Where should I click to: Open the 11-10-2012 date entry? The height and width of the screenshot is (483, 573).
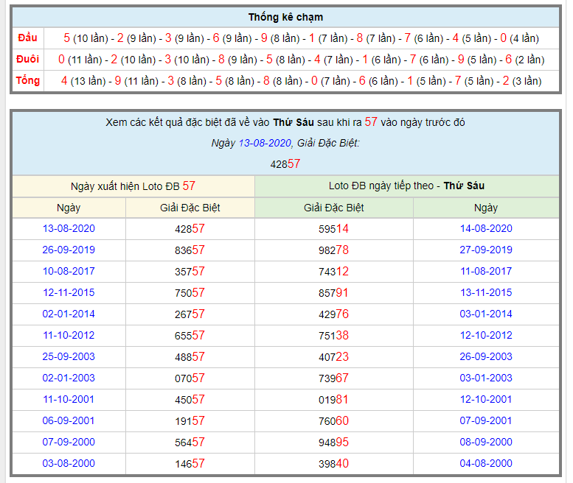pos(69,335)
